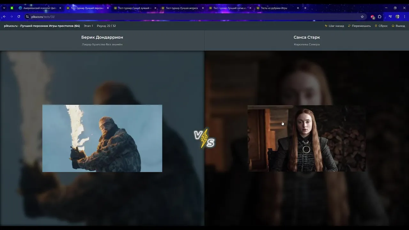Open pikuco.ru - Лучший персонаж Игры престолов title
The height and width of the screenshot is (230, 409).
point(42,26)
